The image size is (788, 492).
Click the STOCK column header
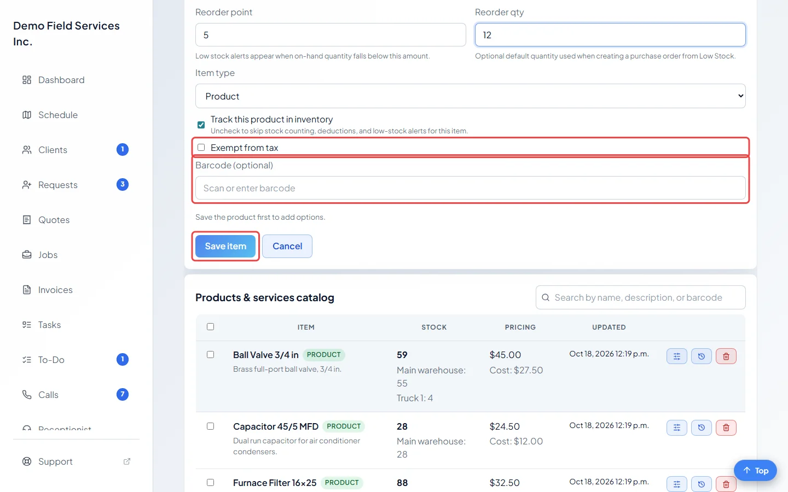click(x=434, y=327)
